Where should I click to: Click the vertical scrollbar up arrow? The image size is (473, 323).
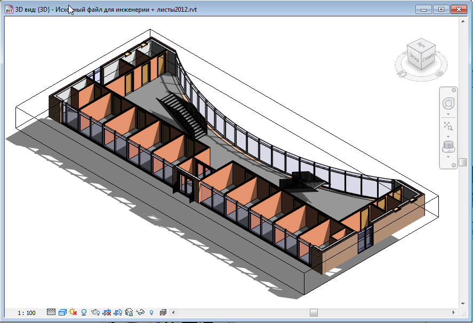(x=463, y=21)
